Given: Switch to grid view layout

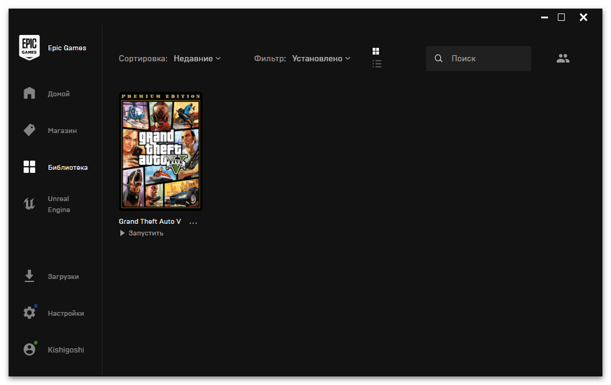Looking at the screenshot, I should pyautogui.click(x=377, y=51).
